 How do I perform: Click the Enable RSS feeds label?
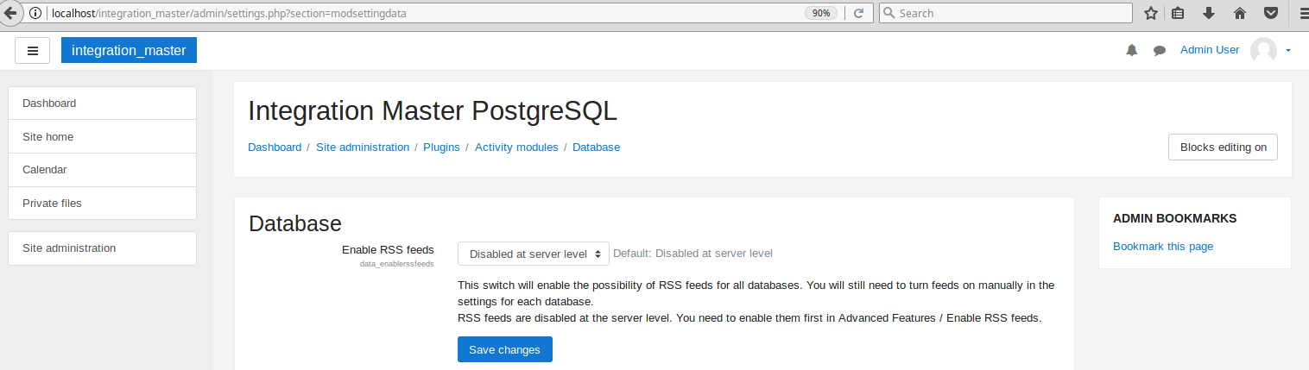point(388,250)
